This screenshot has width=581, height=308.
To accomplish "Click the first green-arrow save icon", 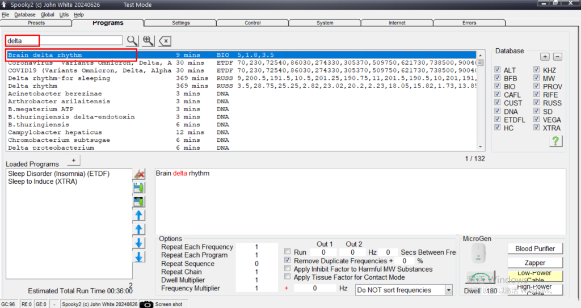I will pos(138,188).
